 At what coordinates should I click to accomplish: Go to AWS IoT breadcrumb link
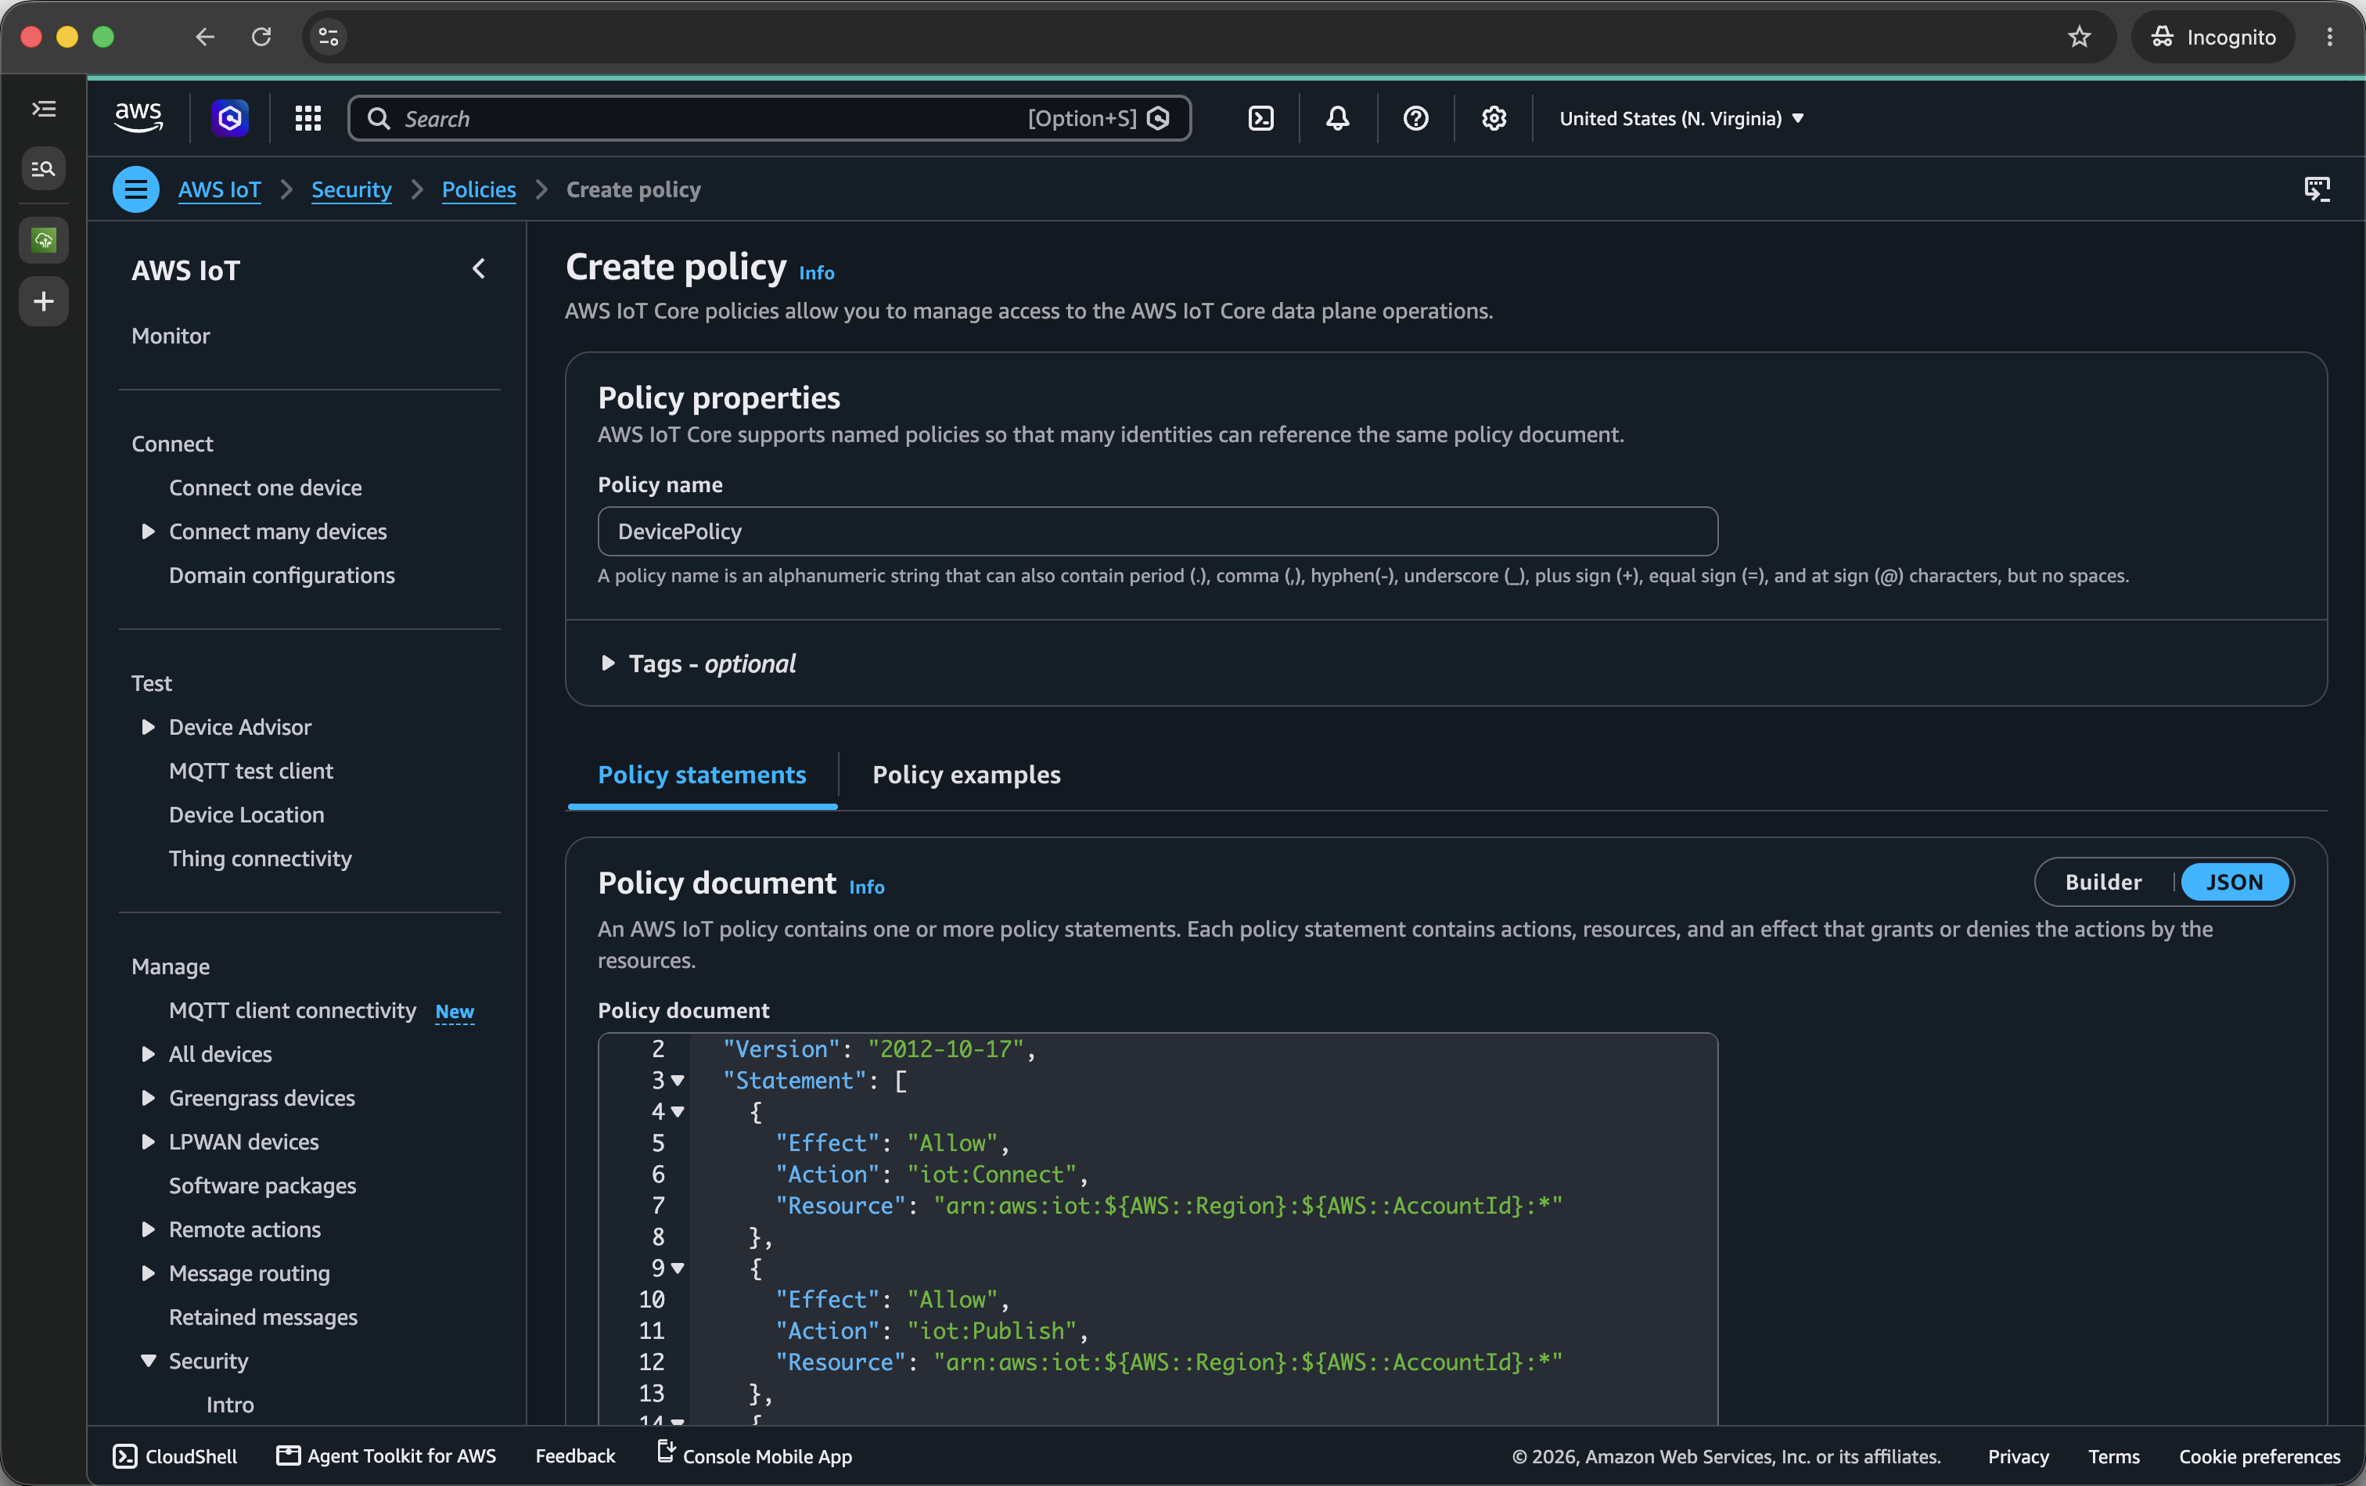point(219,189)
